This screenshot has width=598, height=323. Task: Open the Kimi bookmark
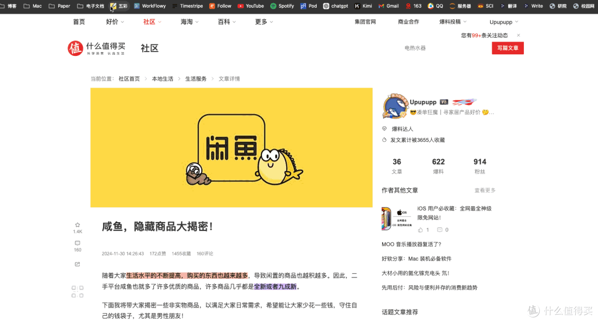363,6
